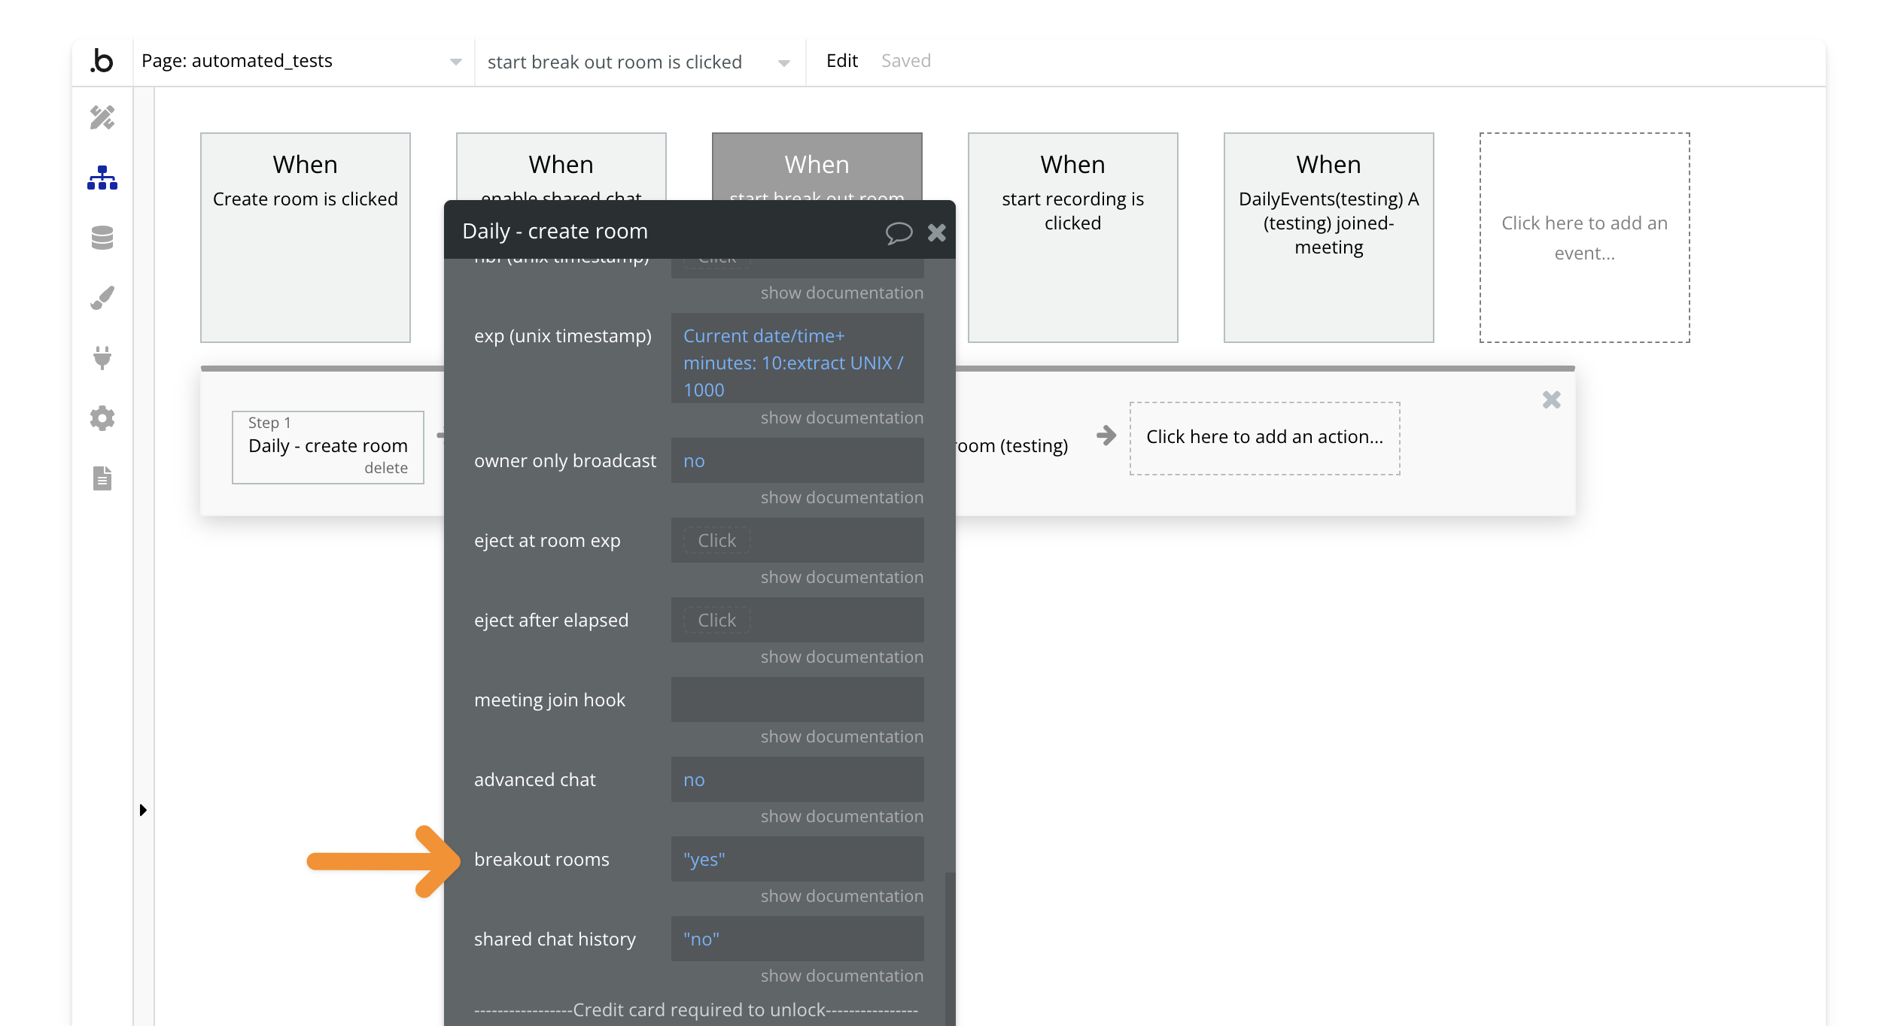Delete Step 1 Daily - create room
This screenshot has width=1898, height=1026.
[x=386, y=468]
